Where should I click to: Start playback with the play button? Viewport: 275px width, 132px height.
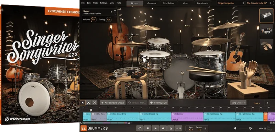[x=155, y=128]
